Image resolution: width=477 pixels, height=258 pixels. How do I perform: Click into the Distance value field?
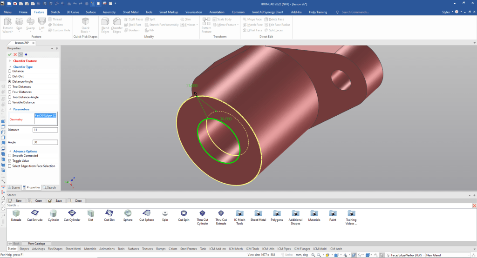pyautogui.click(x=45, y=130)
